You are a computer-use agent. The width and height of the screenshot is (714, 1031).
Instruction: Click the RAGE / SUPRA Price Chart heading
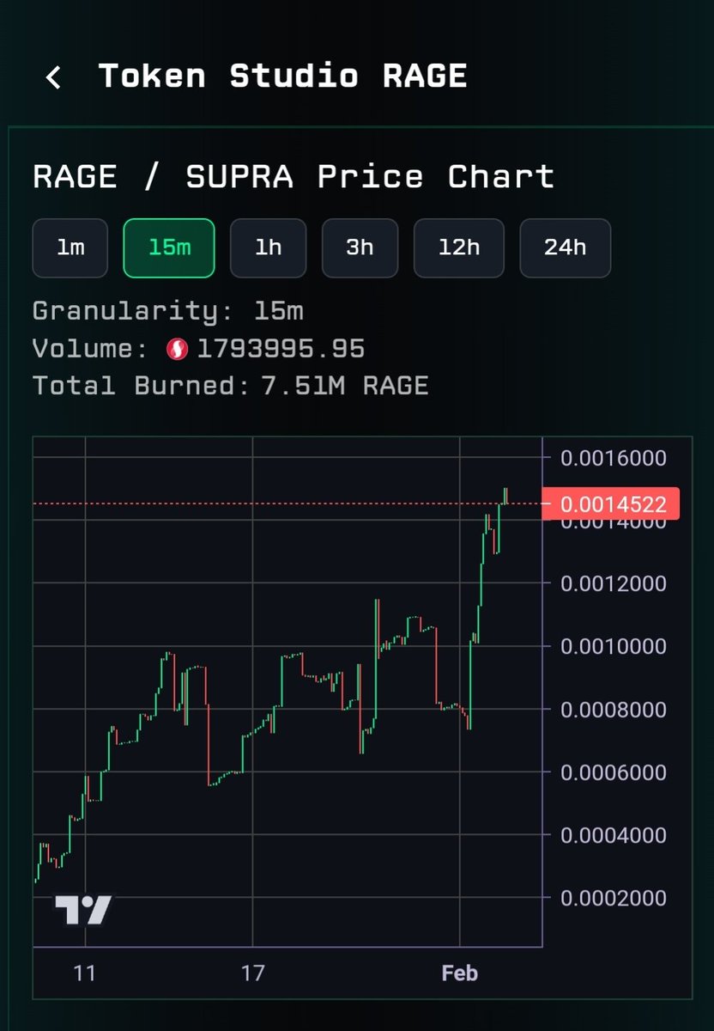pyautogui.click(x=293, y=176)
